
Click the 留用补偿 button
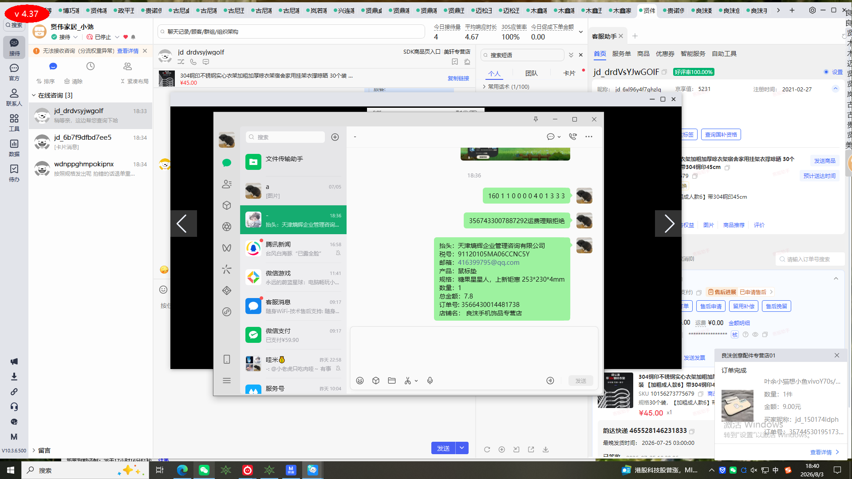click(744, 306)
